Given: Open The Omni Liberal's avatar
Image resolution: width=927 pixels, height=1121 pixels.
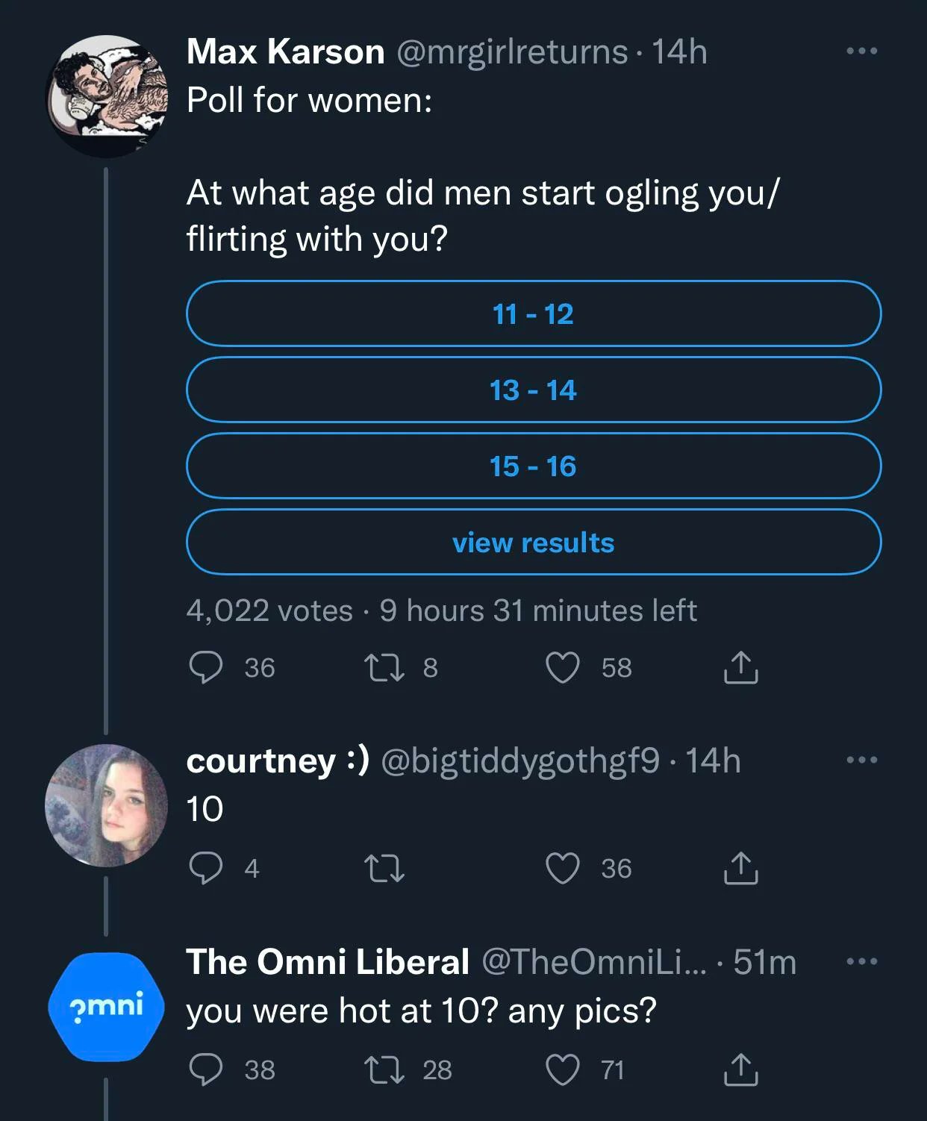Looking at the screenshot, I should click(106, 1006).
